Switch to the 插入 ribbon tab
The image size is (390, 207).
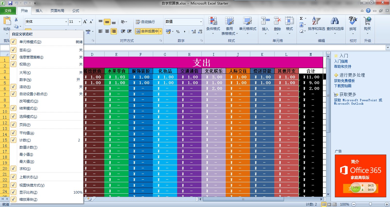click(x=39, y=11)
